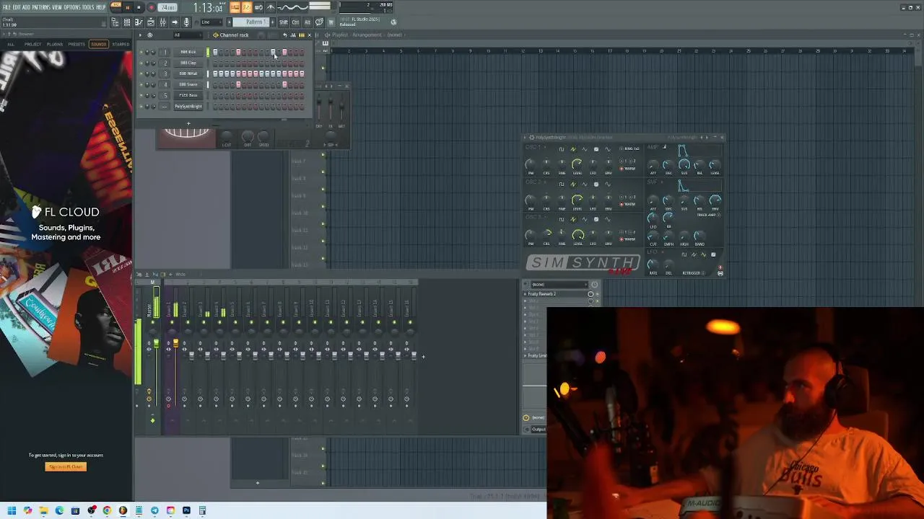Toggle step 5 of 808 Snare

238,84
